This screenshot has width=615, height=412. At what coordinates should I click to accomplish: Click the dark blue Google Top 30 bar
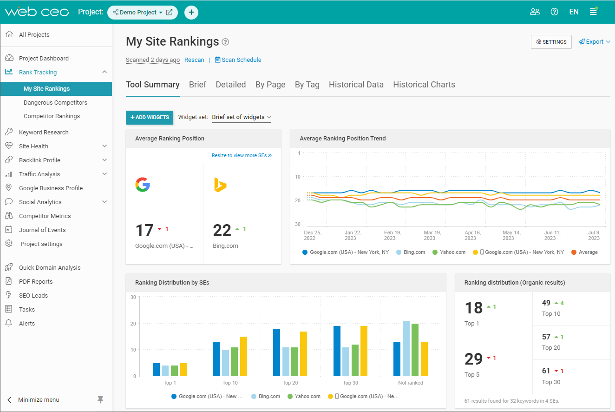tap(337, 351)
